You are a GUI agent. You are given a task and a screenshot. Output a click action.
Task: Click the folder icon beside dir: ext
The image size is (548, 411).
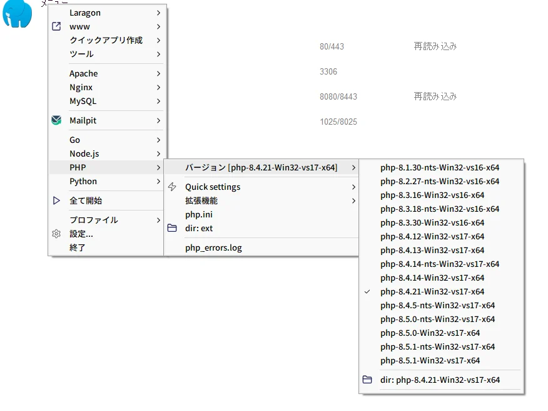(172, 228)
